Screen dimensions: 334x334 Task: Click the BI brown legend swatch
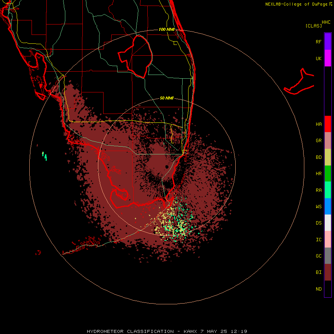coord(328,272)
